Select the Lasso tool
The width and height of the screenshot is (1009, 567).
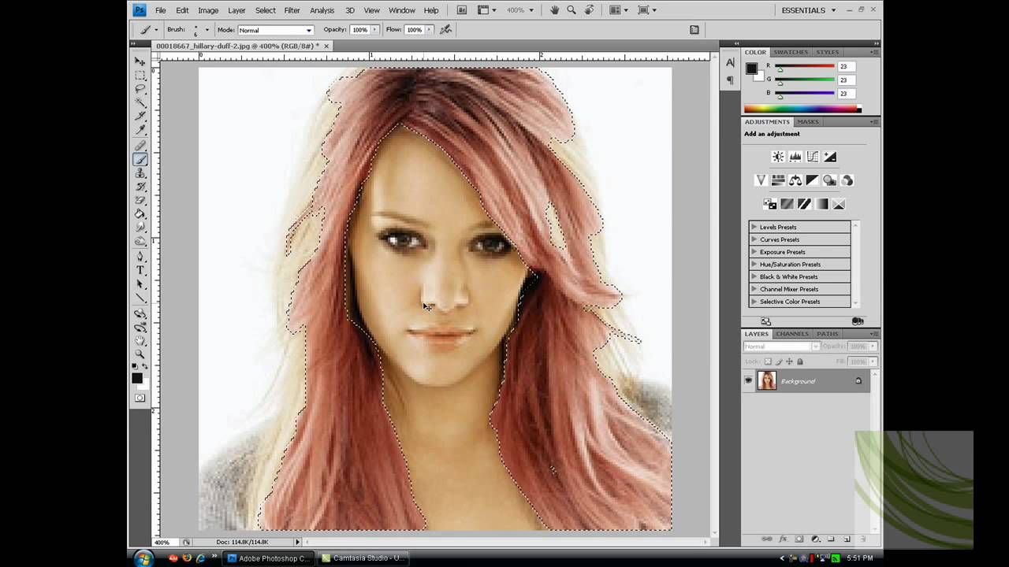[140, 89]
